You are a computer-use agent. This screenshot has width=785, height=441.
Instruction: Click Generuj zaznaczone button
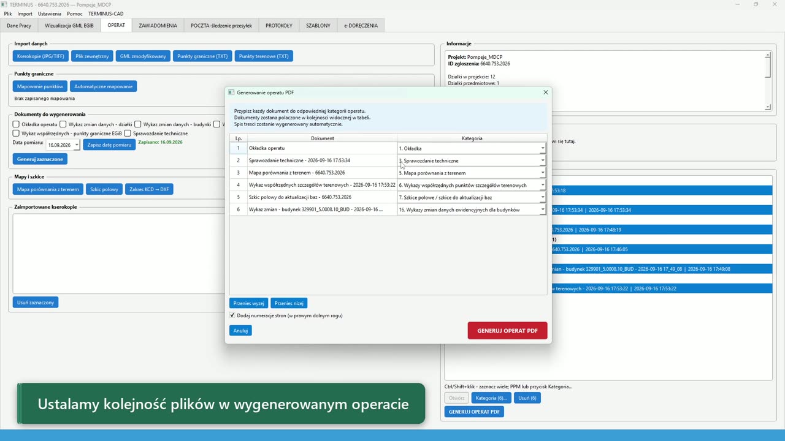(x=40, y=159)
